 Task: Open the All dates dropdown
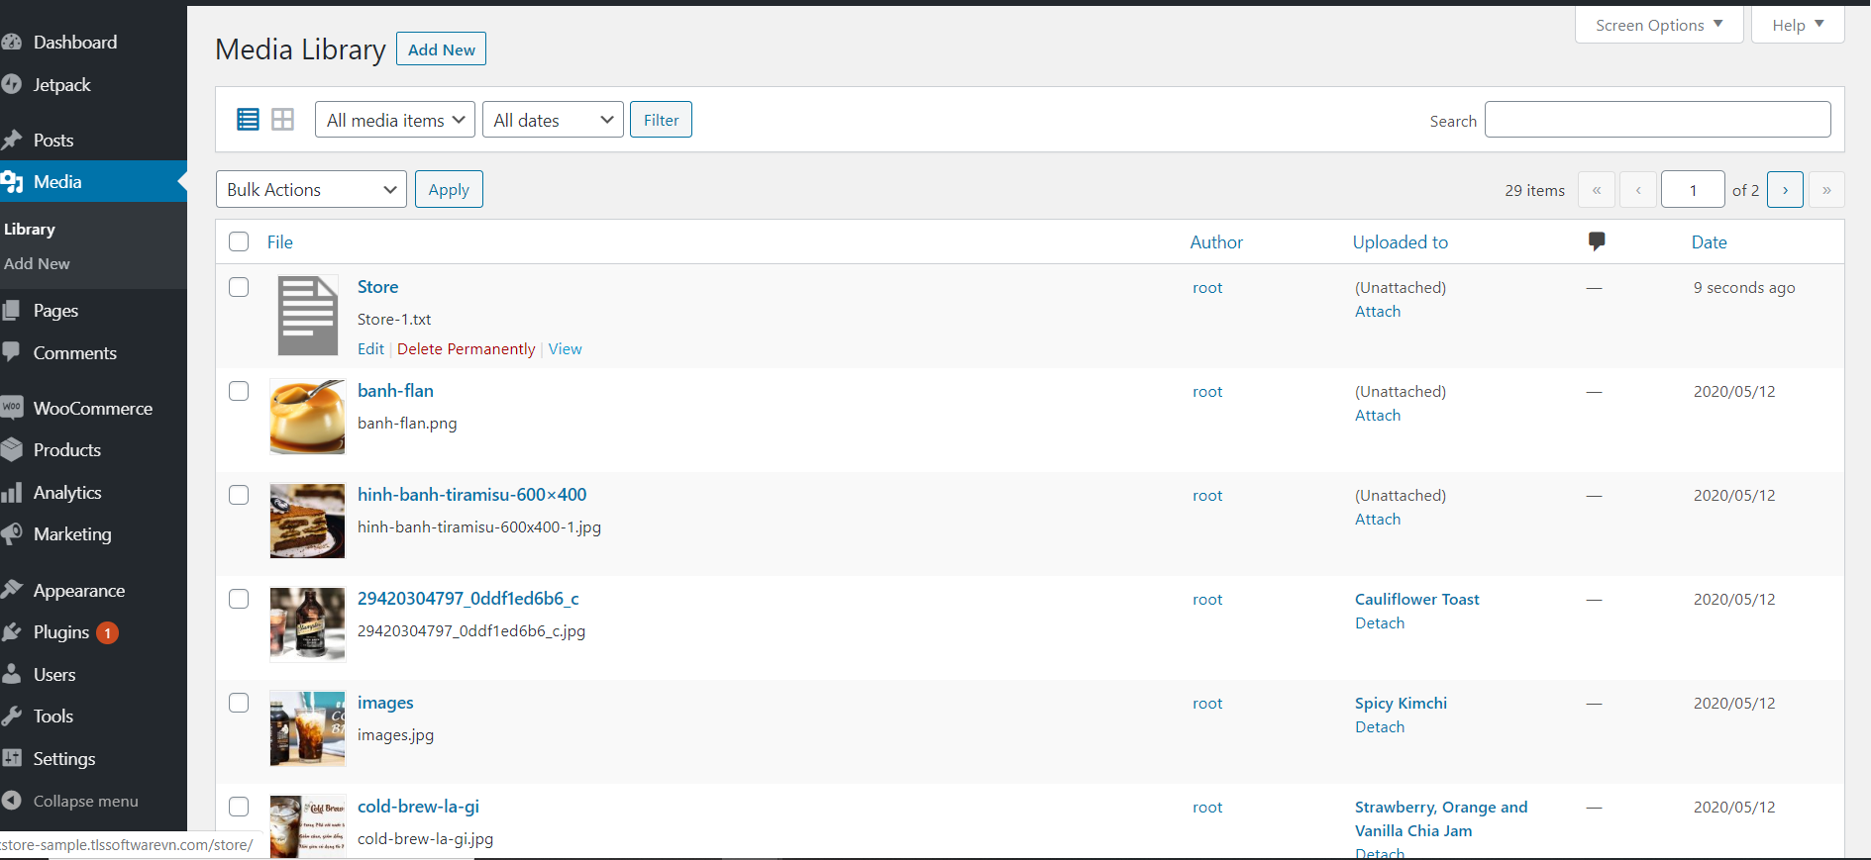point(553,120)
